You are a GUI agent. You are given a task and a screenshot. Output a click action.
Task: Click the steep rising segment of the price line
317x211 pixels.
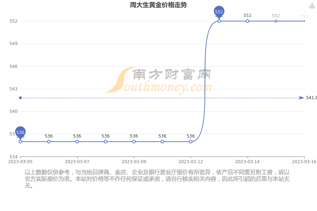[205, 81]
